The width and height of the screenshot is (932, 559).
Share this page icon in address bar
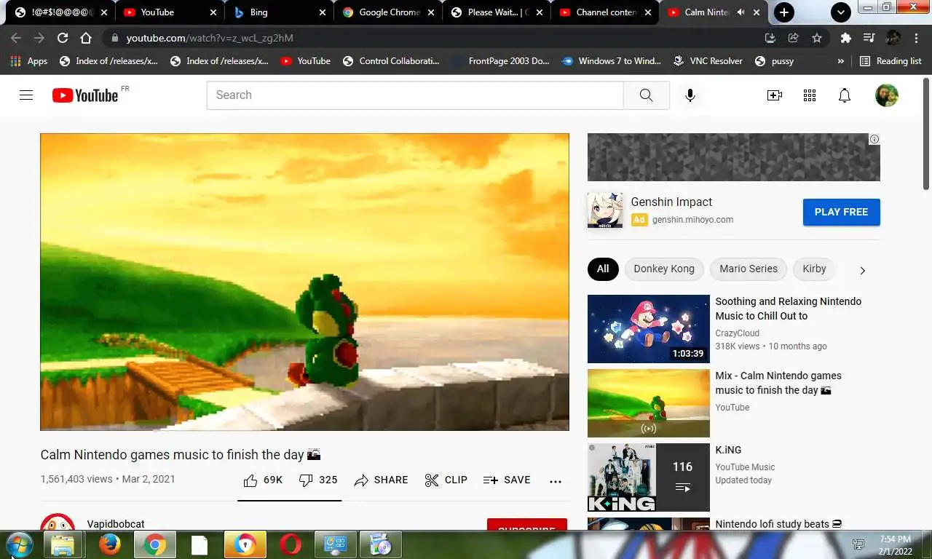(x=794, y=38)
